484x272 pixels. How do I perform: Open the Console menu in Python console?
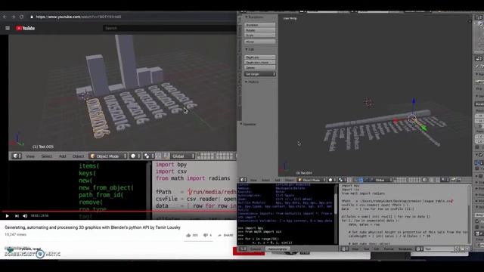(x=256, y=249)
